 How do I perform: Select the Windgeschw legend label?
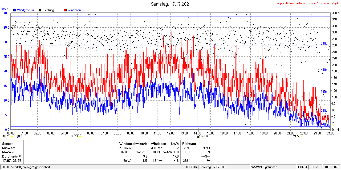click(25, 10)
